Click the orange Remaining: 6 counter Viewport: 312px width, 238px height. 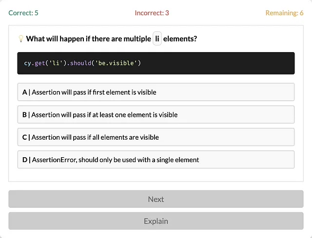point(284,13)
